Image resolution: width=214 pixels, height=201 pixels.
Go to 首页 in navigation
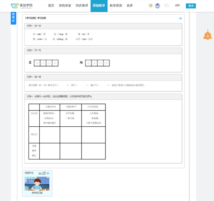(51, 5)
